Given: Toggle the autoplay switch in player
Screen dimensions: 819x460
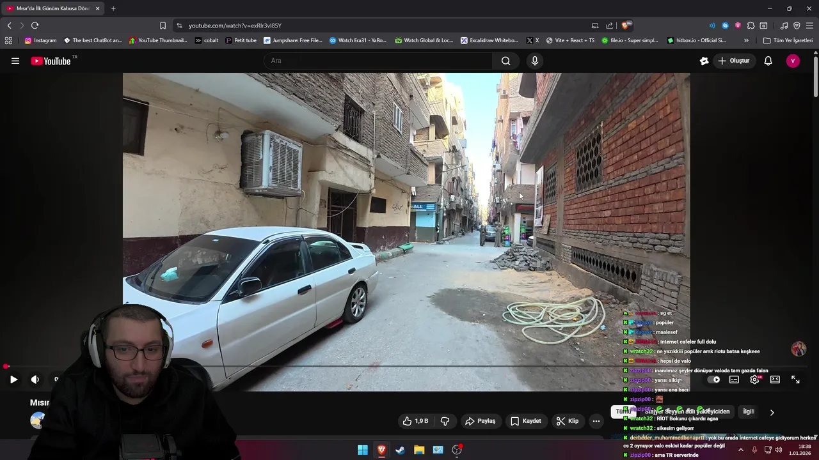Looking at the screenshot, I should [x=713, y=379].
